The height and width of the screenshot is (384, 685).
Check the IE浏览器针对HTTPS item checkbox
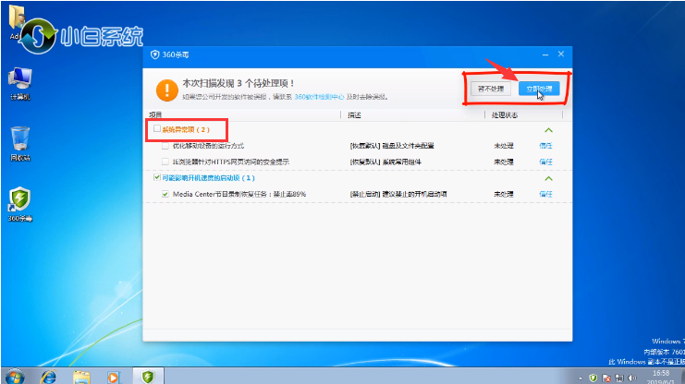pos(165,162)
